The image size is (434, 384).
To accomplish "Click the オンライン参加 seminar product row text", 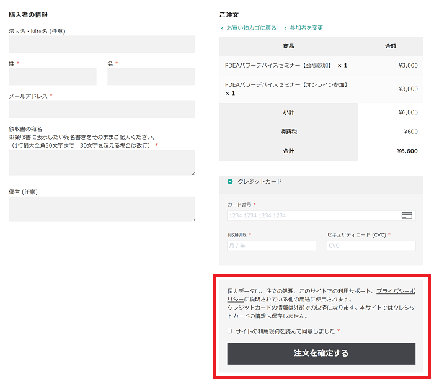I will (286, 89).
